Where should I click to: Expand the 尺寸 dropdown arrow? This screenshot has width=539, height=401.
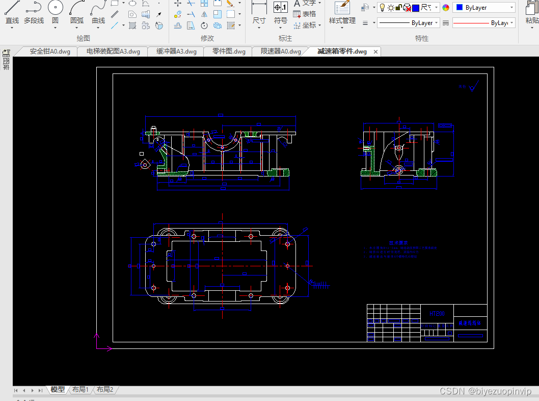259,28
